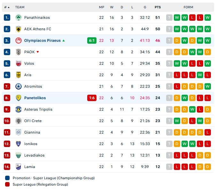Open the OFI Crete team link
The width and height of the screenshot is (216, 191).
(x=33, y=121)
